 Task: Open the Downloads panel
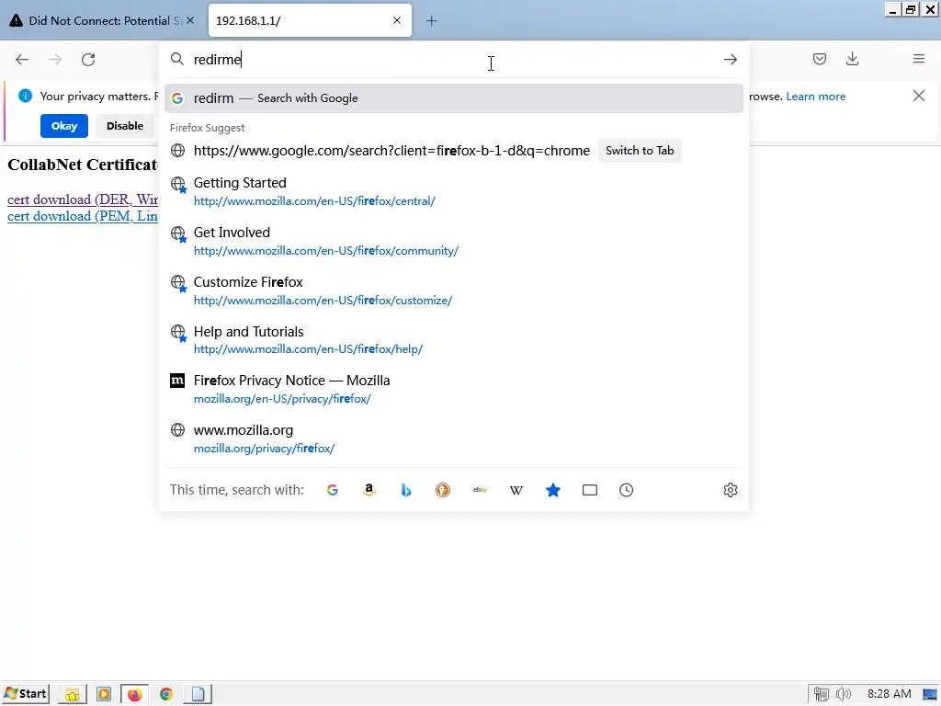852,59
